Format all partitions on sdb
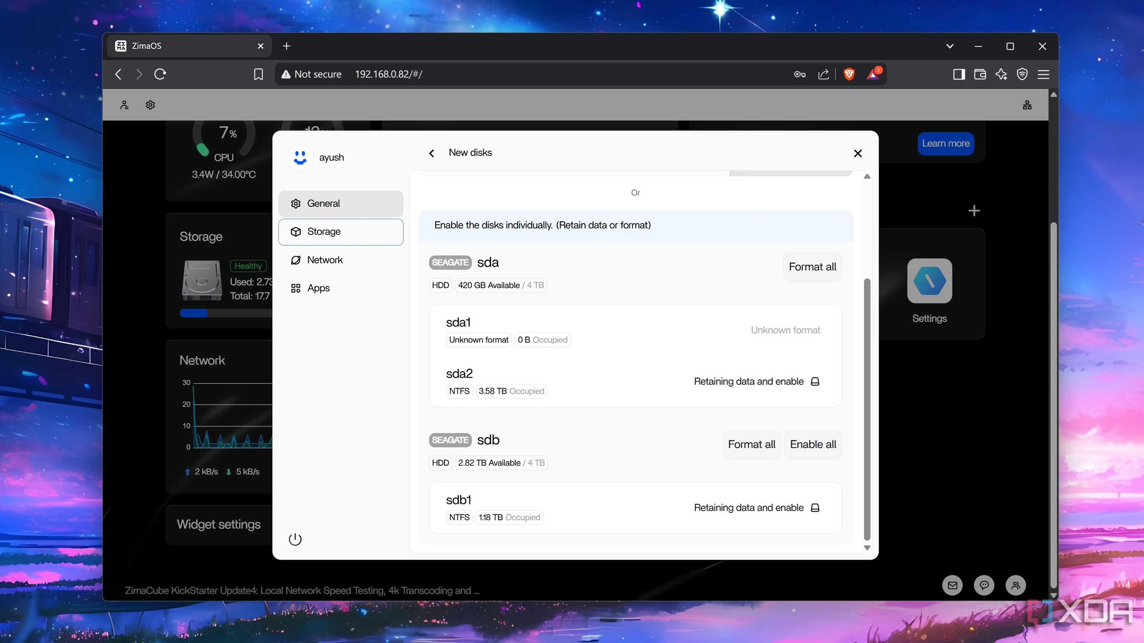 [751, 444]
